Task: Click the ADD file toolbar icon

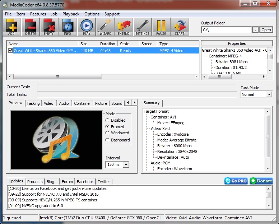Action: pyautogui.click(x=12, y=27)
